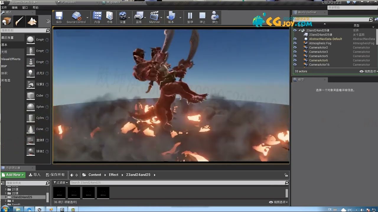Expand more modes with double chevron

click(48, 21)
